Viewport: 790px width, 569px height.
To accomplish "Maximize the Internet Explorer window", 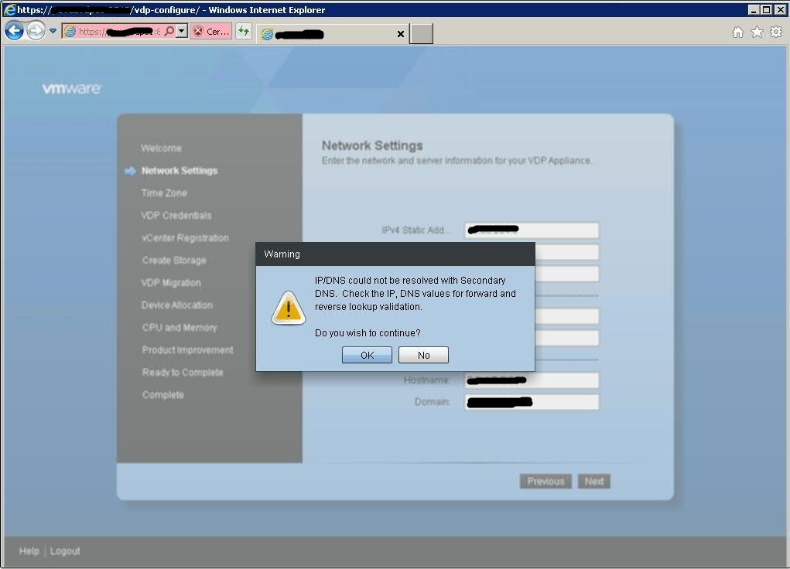I will 766,9.
